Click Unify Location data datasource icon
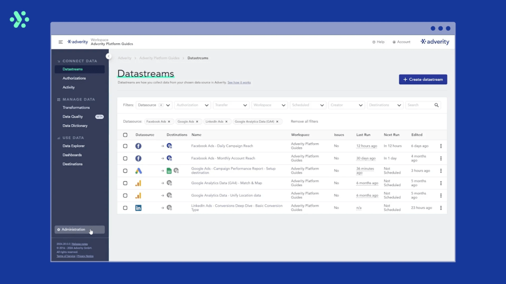This screenshot has height=284, width=506. (x=139, y=196)
